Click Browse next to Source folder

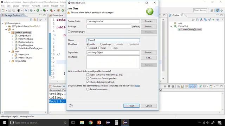[x=149, y=21]
